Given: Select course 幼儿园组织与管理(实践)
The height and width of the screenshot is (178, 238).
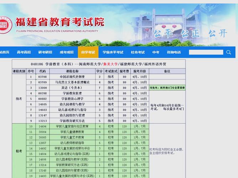Looking at the screenshot, I should (72, 171).
